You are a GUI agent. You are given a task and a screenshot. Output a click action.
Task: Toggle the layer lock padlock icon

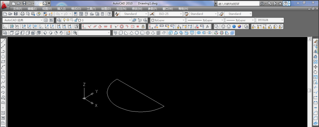[76, 20]
